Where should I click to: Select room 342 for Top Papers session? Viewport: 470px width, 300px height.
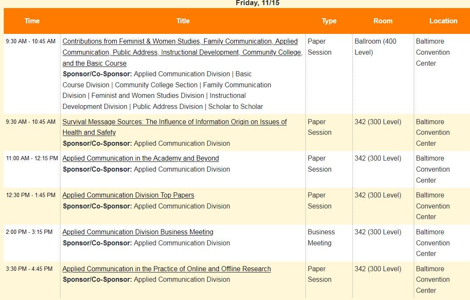coord(378,195)
